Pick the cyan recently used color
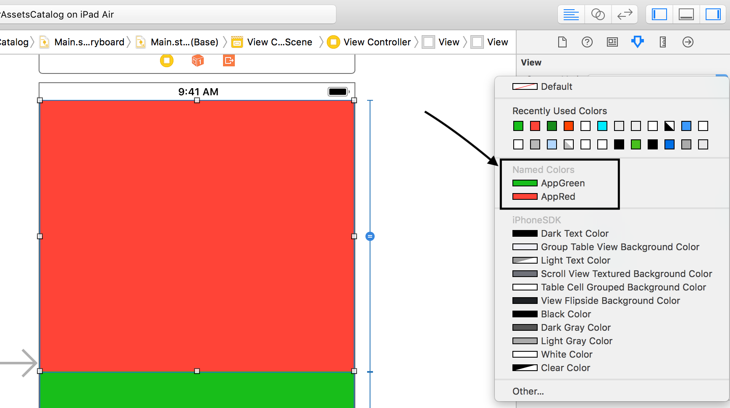The height and width of the screenshot is (408, 730). pos(602,126)
